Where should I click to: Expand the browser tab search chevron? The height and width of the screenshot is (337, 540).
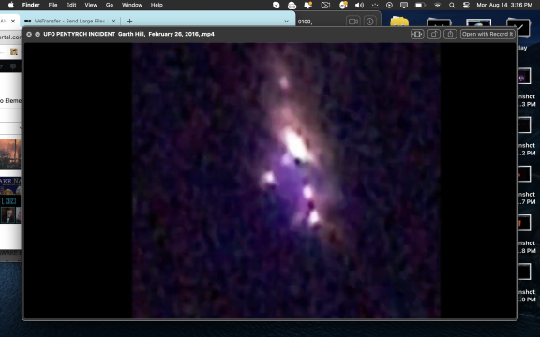tap(286, 21)
